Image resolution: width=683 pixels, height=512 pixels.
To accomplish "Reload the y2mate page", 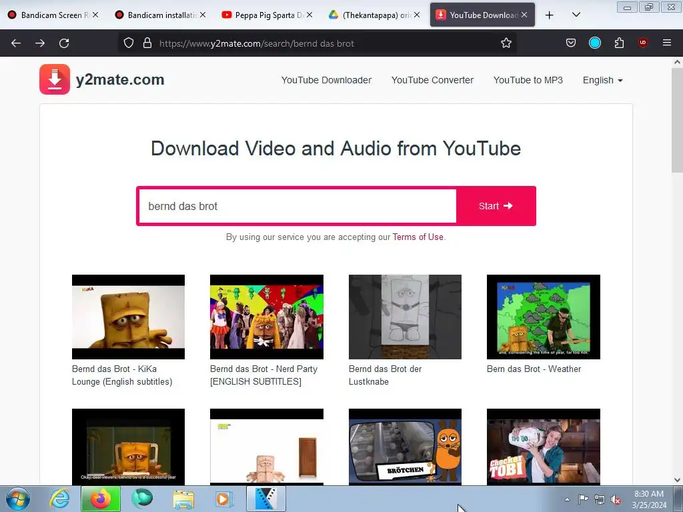I will [x=64, y=43].
